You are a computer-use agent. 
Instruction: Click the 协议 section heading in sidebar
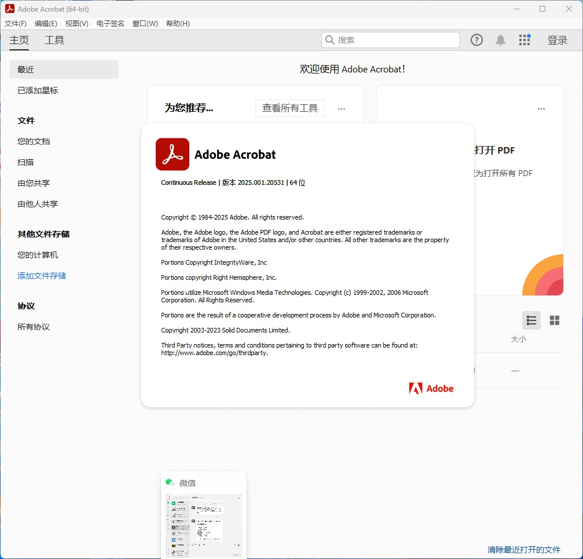click(26, 306)
